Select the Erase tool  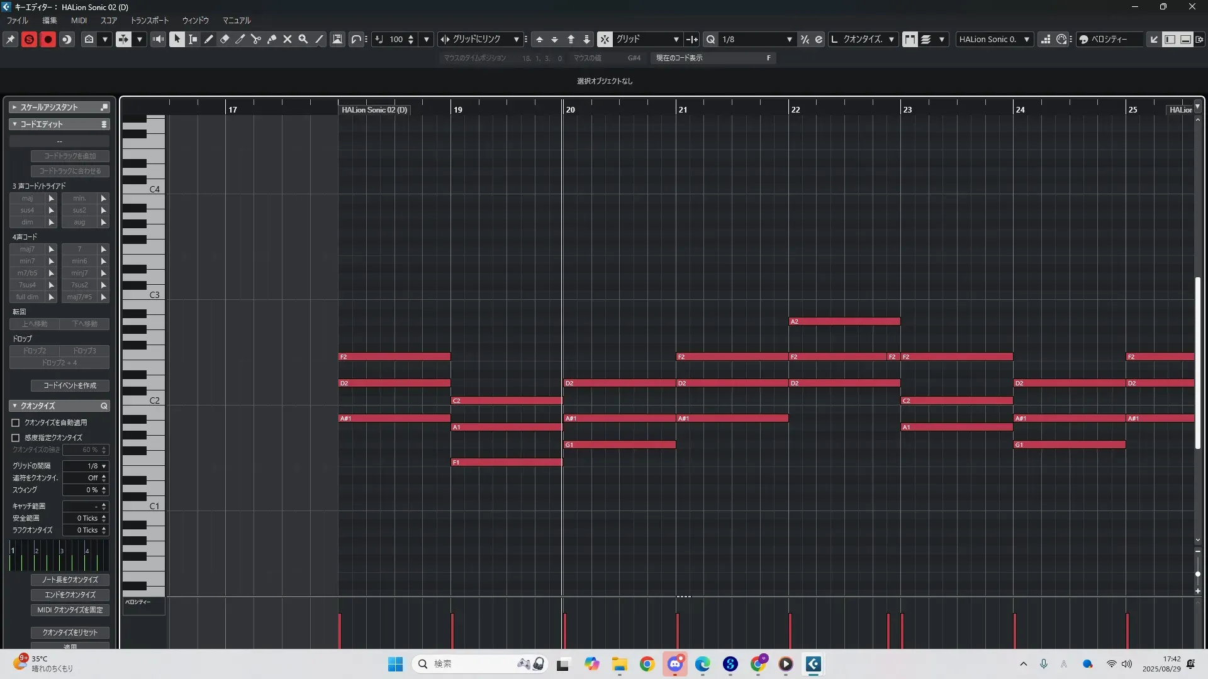(225, 39)
